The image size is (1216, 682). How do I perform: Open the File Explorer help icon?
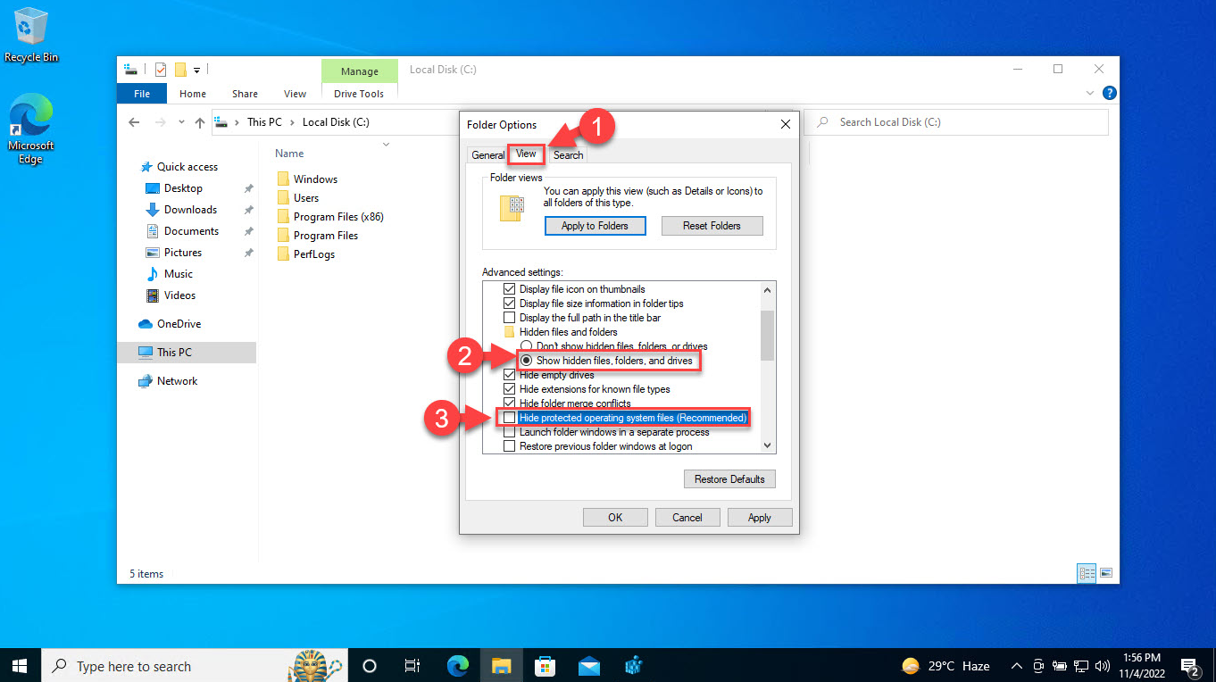1109,93
